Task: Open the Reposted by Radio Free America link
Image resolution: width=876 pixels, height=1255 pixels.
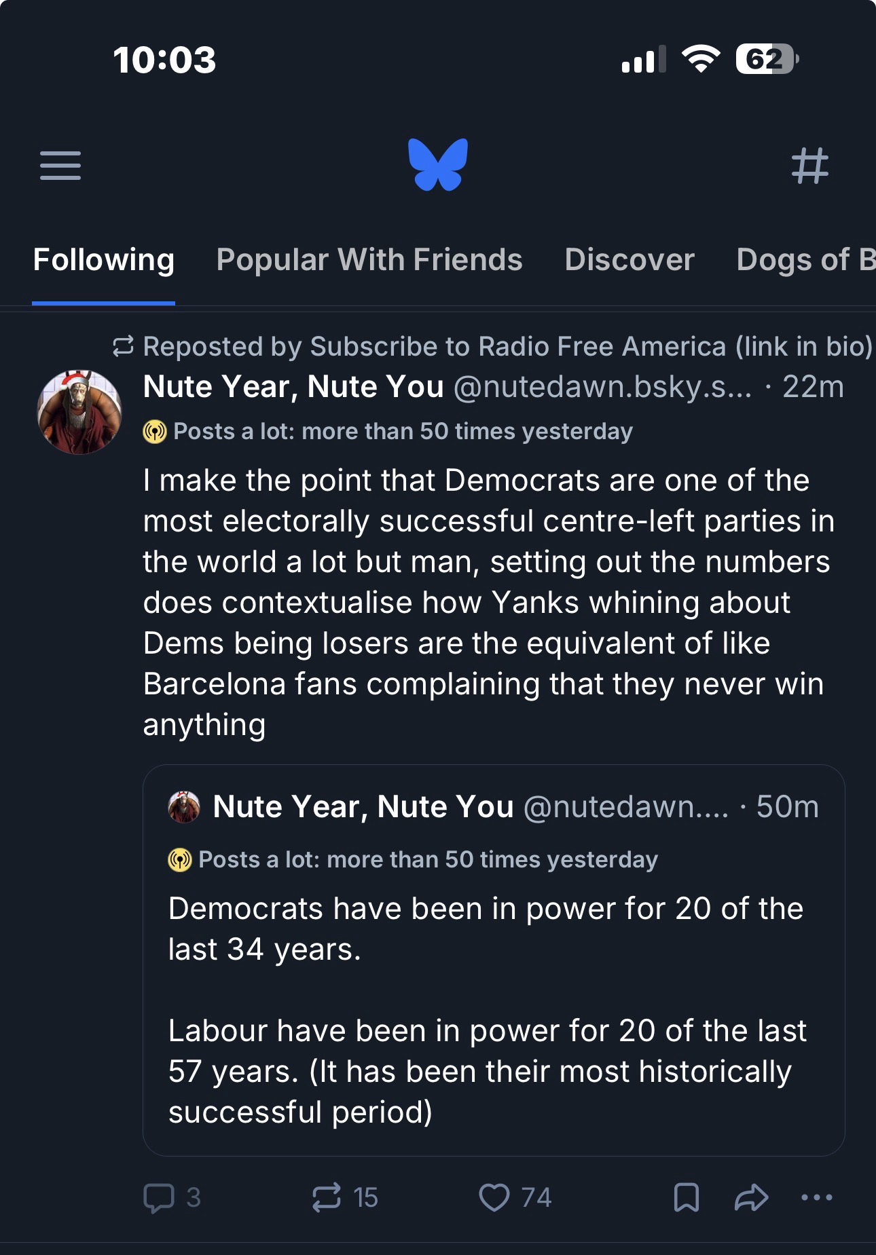Action: click(x=507, y=347)
